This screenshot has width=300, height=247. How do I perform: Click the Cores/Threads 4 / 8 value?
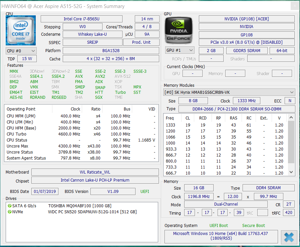pyautogui.click(x=147, y=27)
